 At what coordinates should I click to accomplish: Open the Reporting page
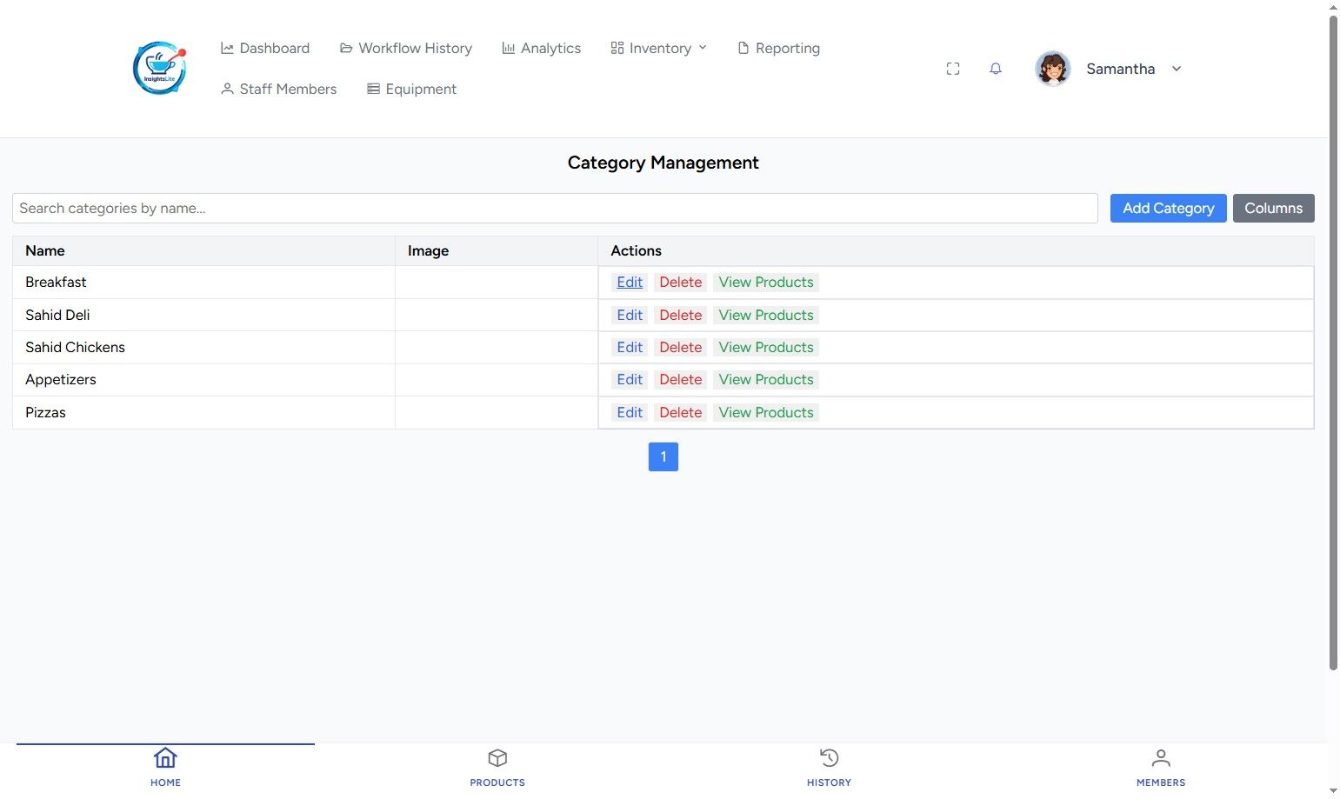[778, 48]
